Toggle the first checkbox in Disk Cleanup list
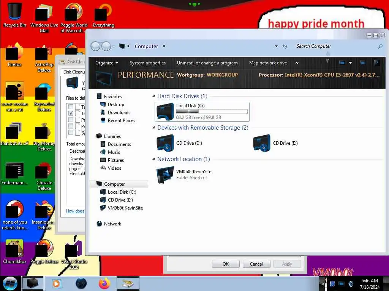 coord(71,106)
